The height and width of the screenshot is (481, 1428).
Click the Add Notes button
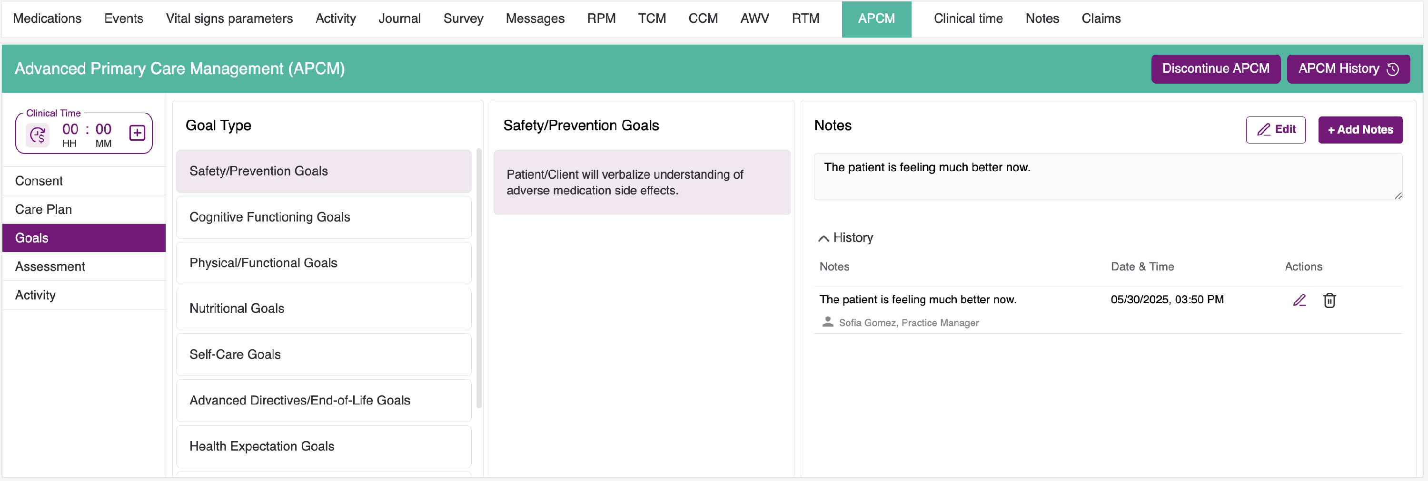point(1360,130)
